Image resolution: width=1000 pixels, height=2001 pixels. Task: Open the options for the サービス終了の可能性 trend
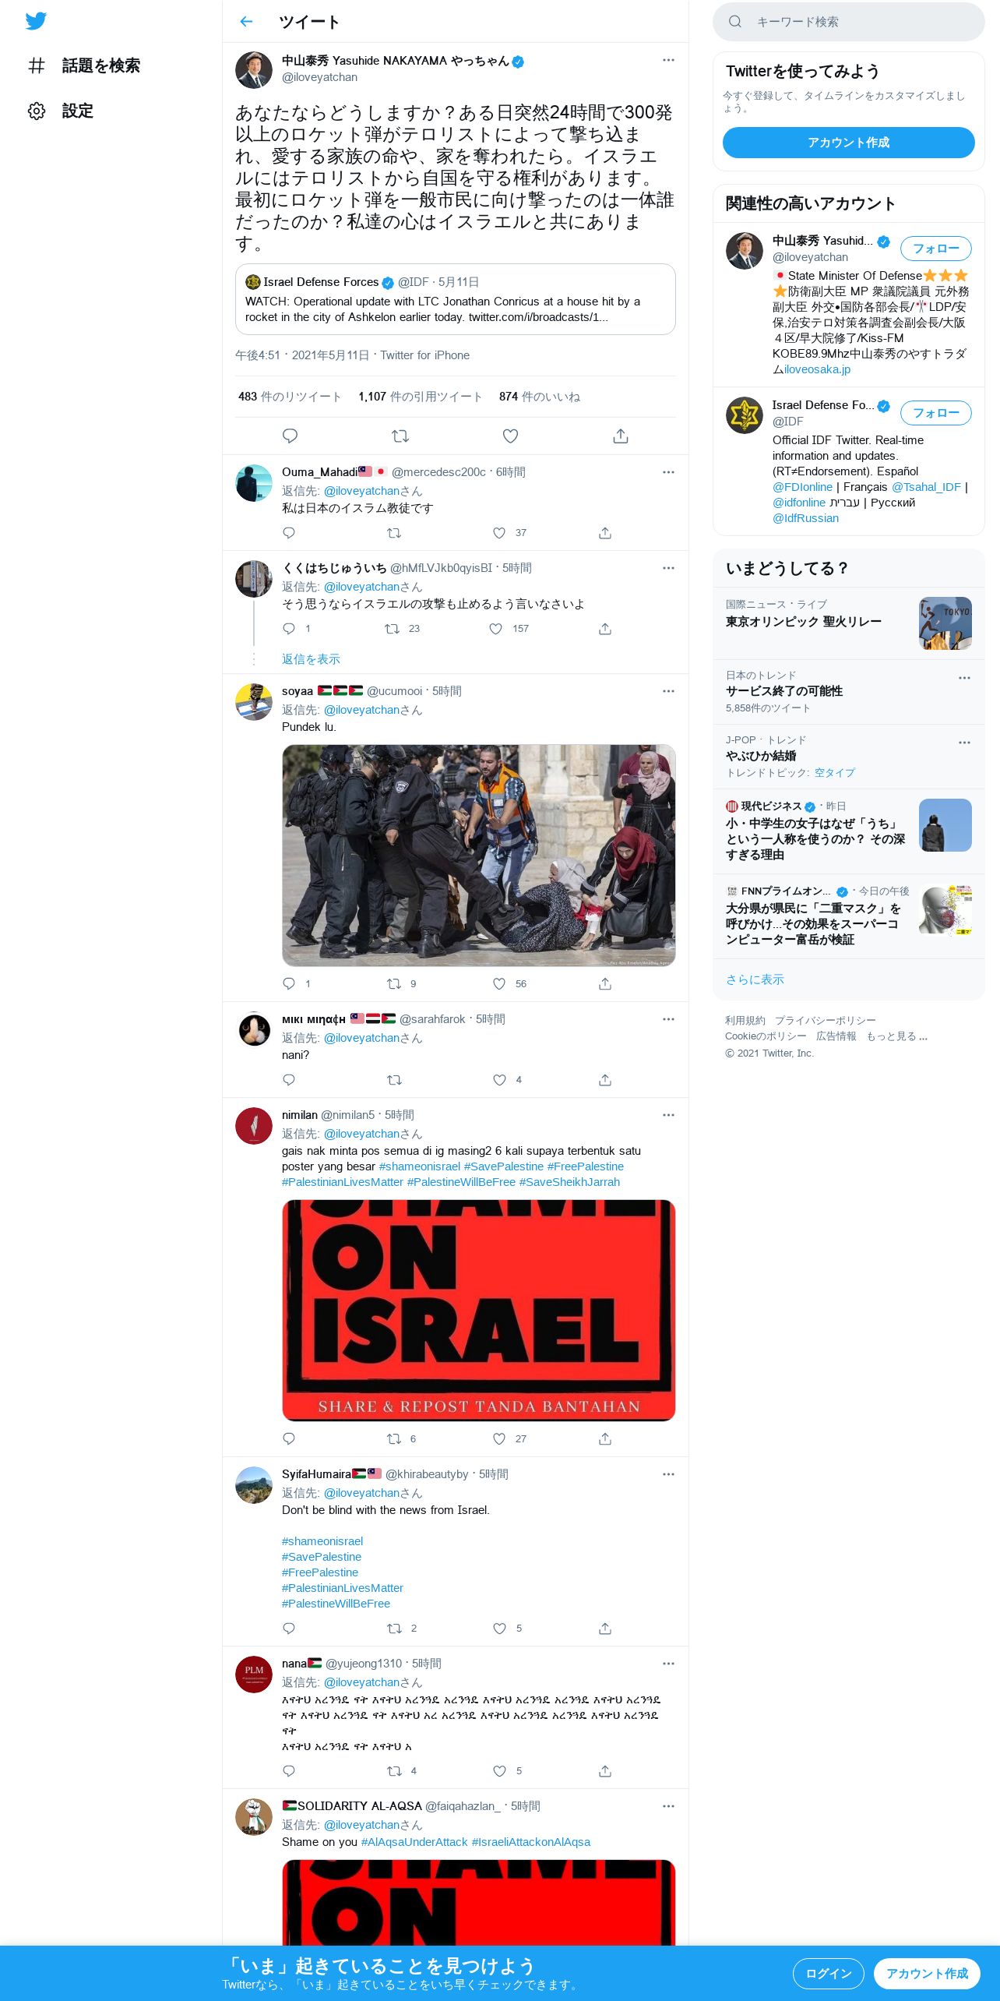pos(964,678)
